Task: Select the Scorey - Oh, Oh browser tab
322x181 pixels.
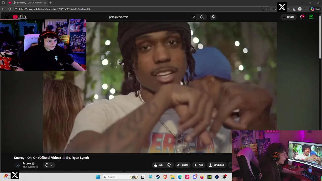Action: click(x=27, y=3)
